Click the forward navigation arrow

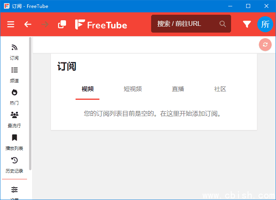(45, 24)
